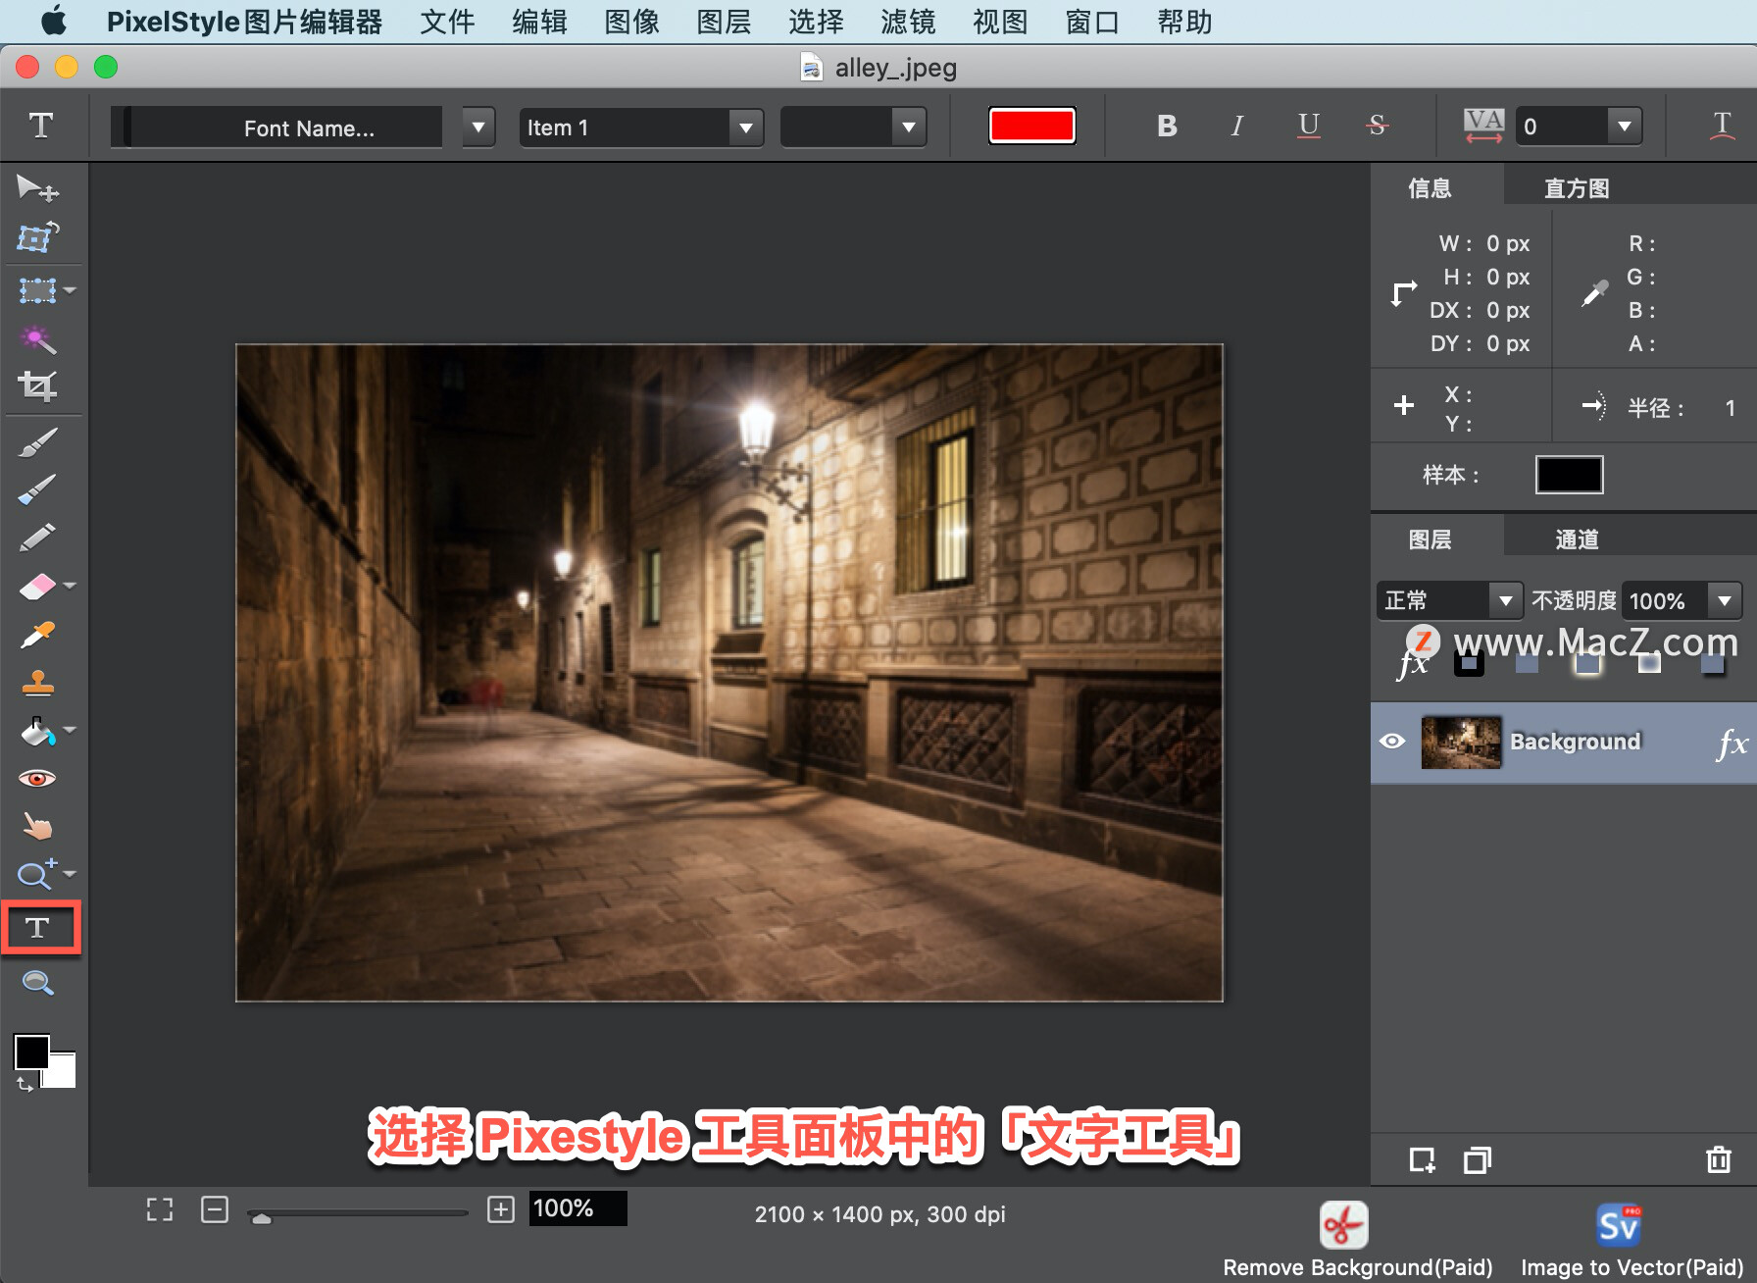Select the highlighted Text tool
Image resolution: width=1757 pixels, height=1283 pixels.
[x=39, y=927]
